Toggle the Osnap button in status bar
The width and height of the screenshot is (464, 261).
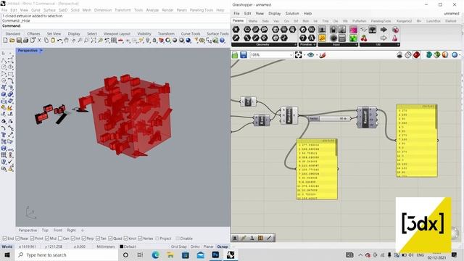(x=223, y=246)
